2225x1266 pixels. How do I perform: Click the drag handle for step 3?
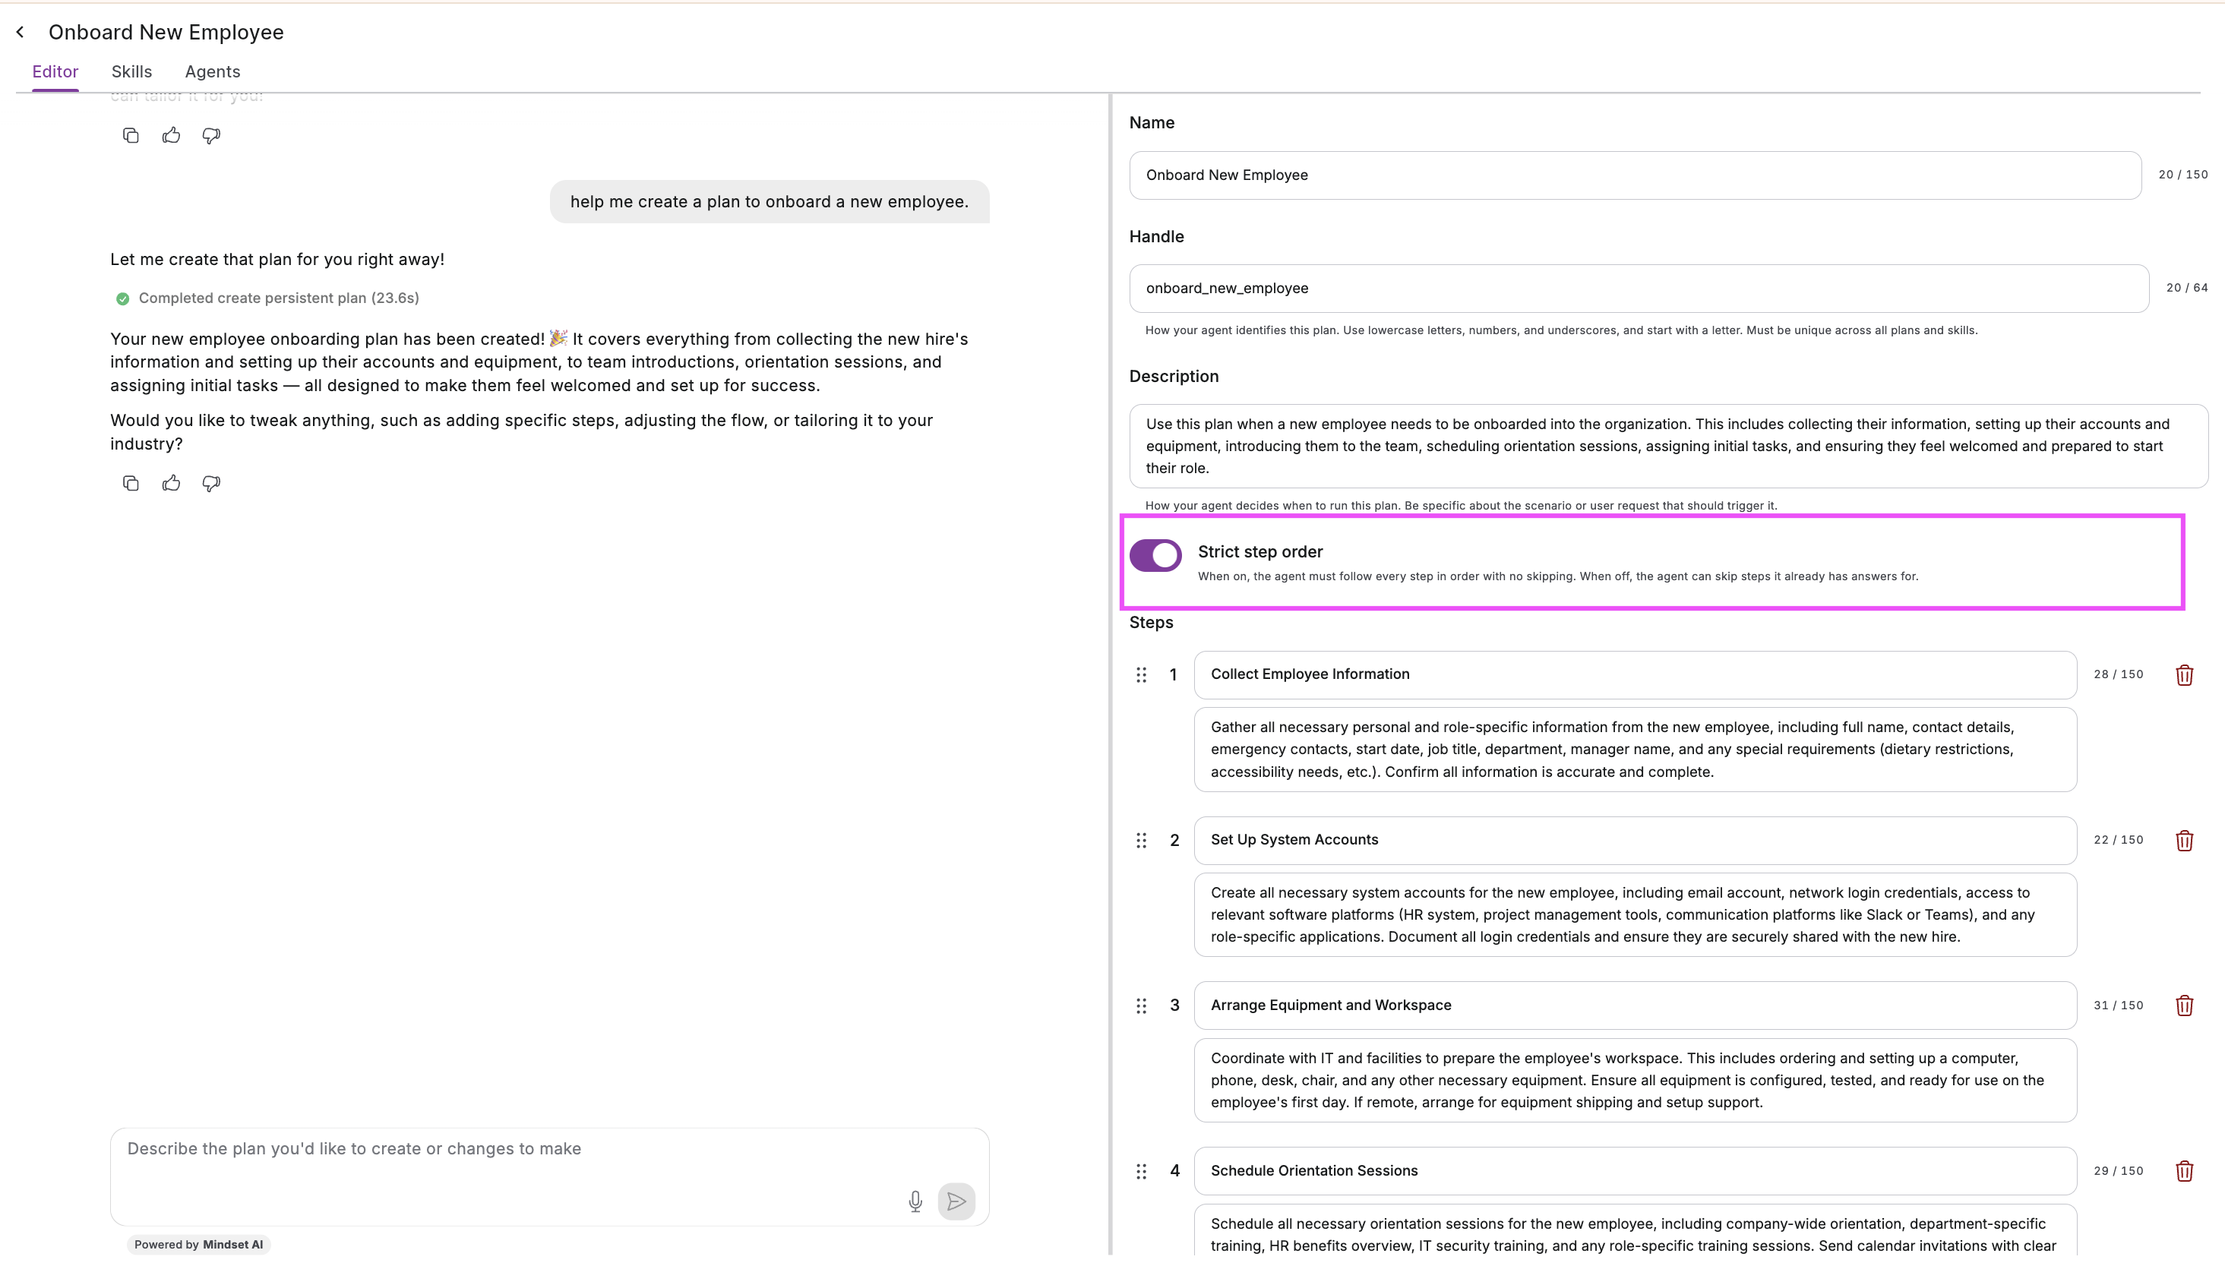point(1142,1006)
